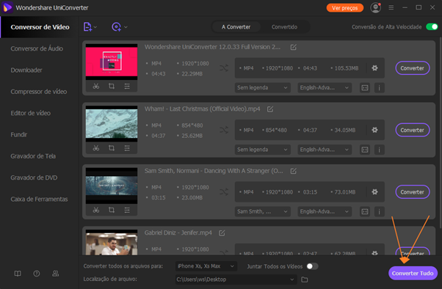Rename the Wondershare UniConverter video title

(x=294, y=47)
